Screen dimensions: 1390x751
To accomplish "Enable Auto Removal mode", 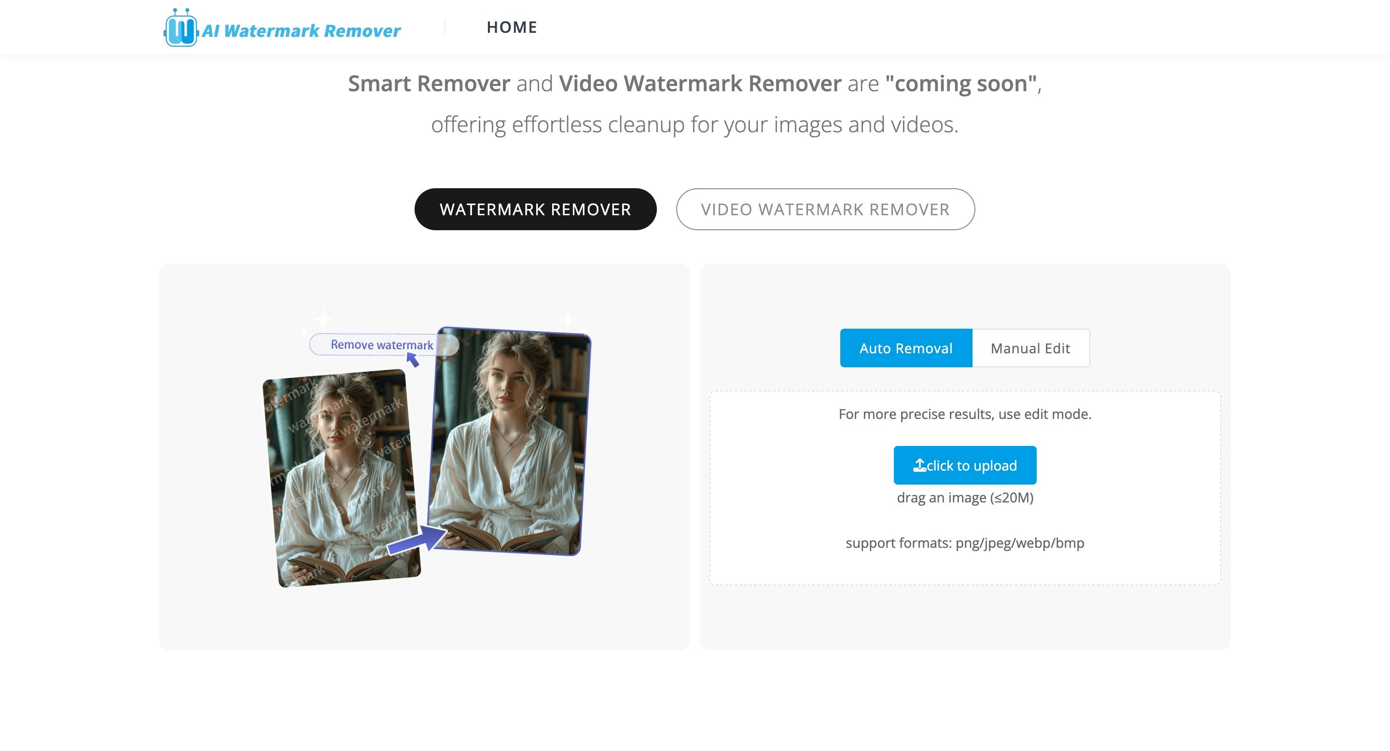I will [x=905, y=348].
